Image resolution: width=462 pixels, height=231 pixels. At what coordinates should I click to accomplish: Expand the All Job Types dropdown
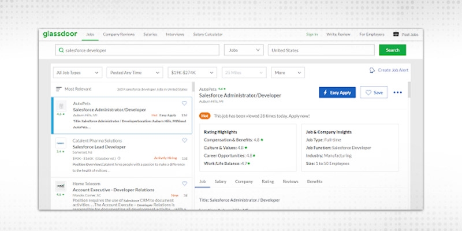[76, 73]
